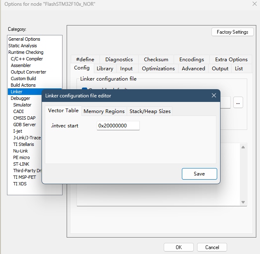Open the Stack/Heap Sizes tab

coord(150,111)
